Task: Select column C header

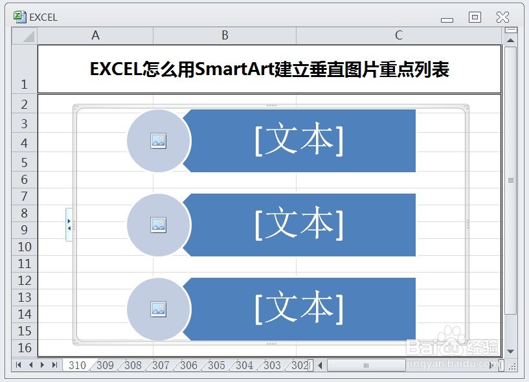Action: point(399,36)
